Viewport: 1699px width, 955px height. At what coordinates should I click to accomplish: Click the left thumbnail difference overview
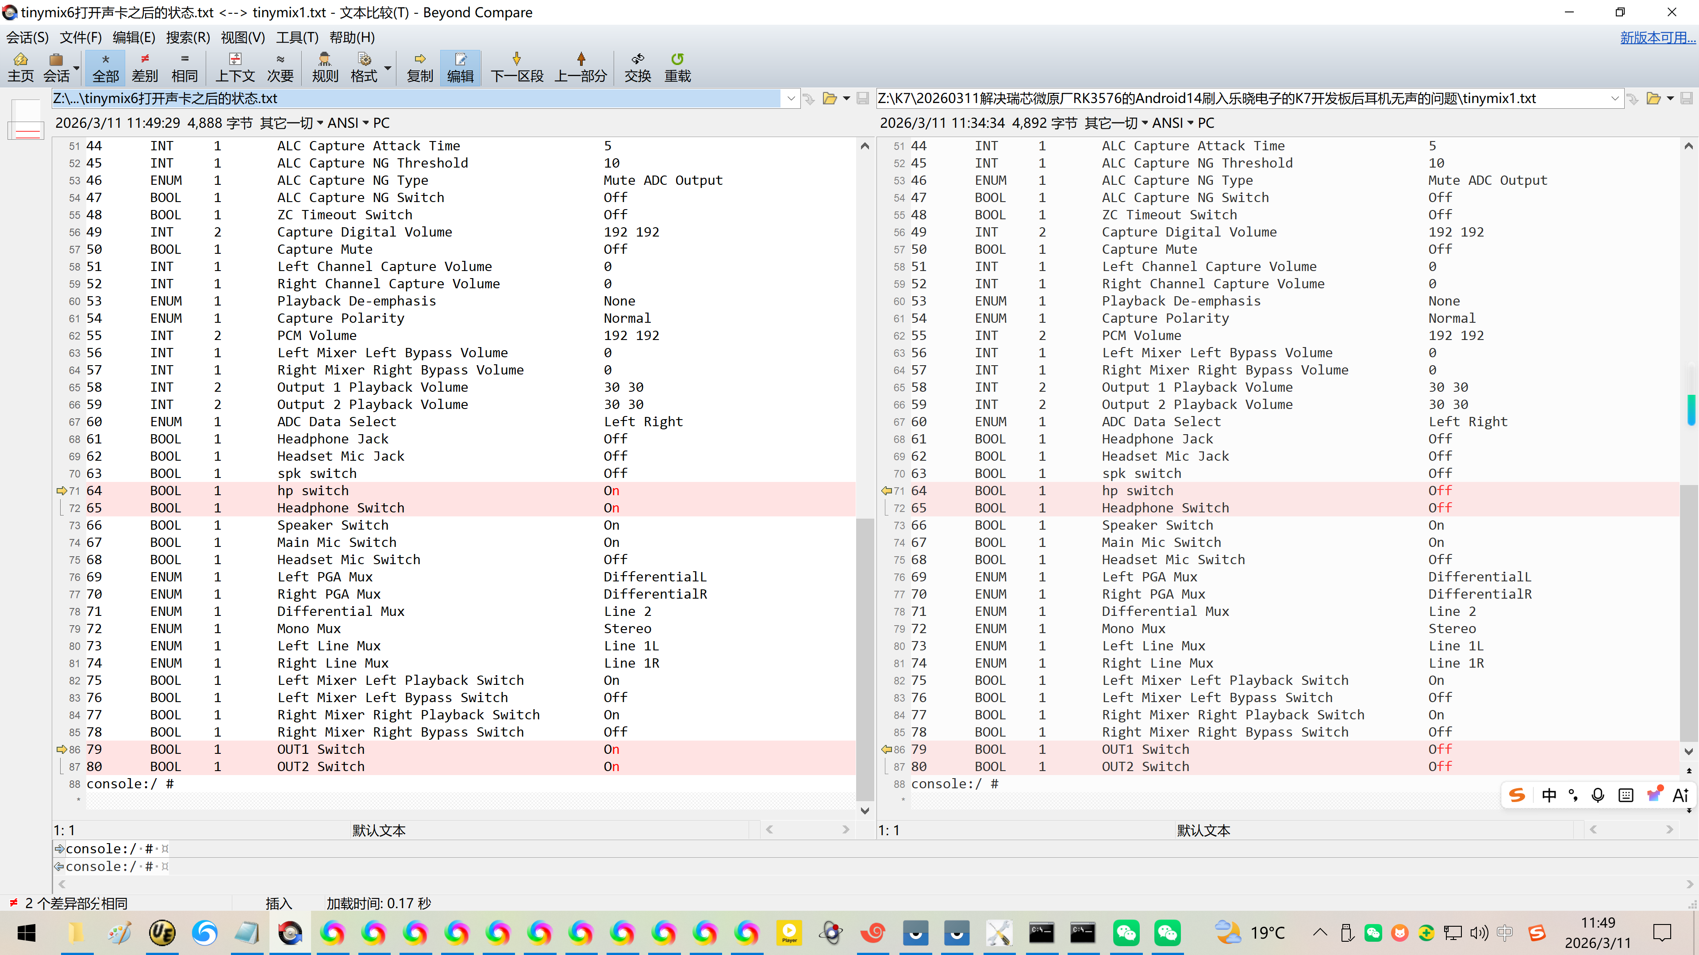tap(26, 119)
